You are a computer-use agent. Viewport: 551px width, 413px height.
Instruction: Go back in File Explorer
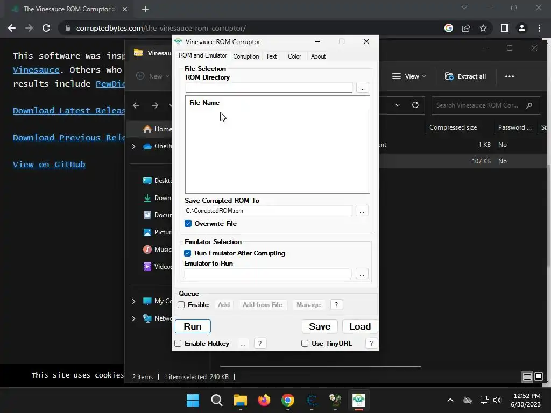pyautogui.click(x=136, y=105)
